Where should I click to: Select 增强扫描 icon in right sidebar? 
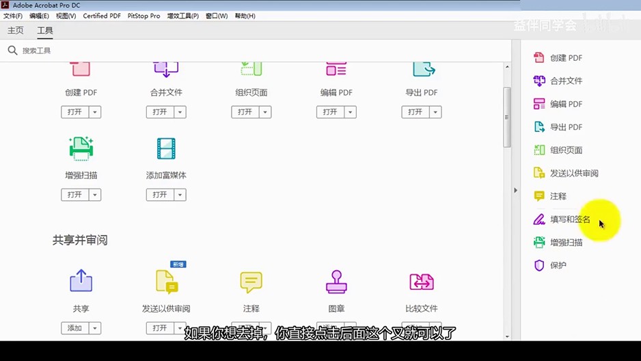539,242
